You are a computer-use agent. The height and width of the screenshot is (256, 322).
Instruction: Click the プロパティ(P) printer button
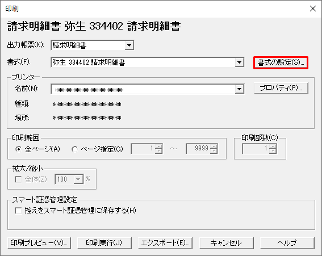(281, 89)
